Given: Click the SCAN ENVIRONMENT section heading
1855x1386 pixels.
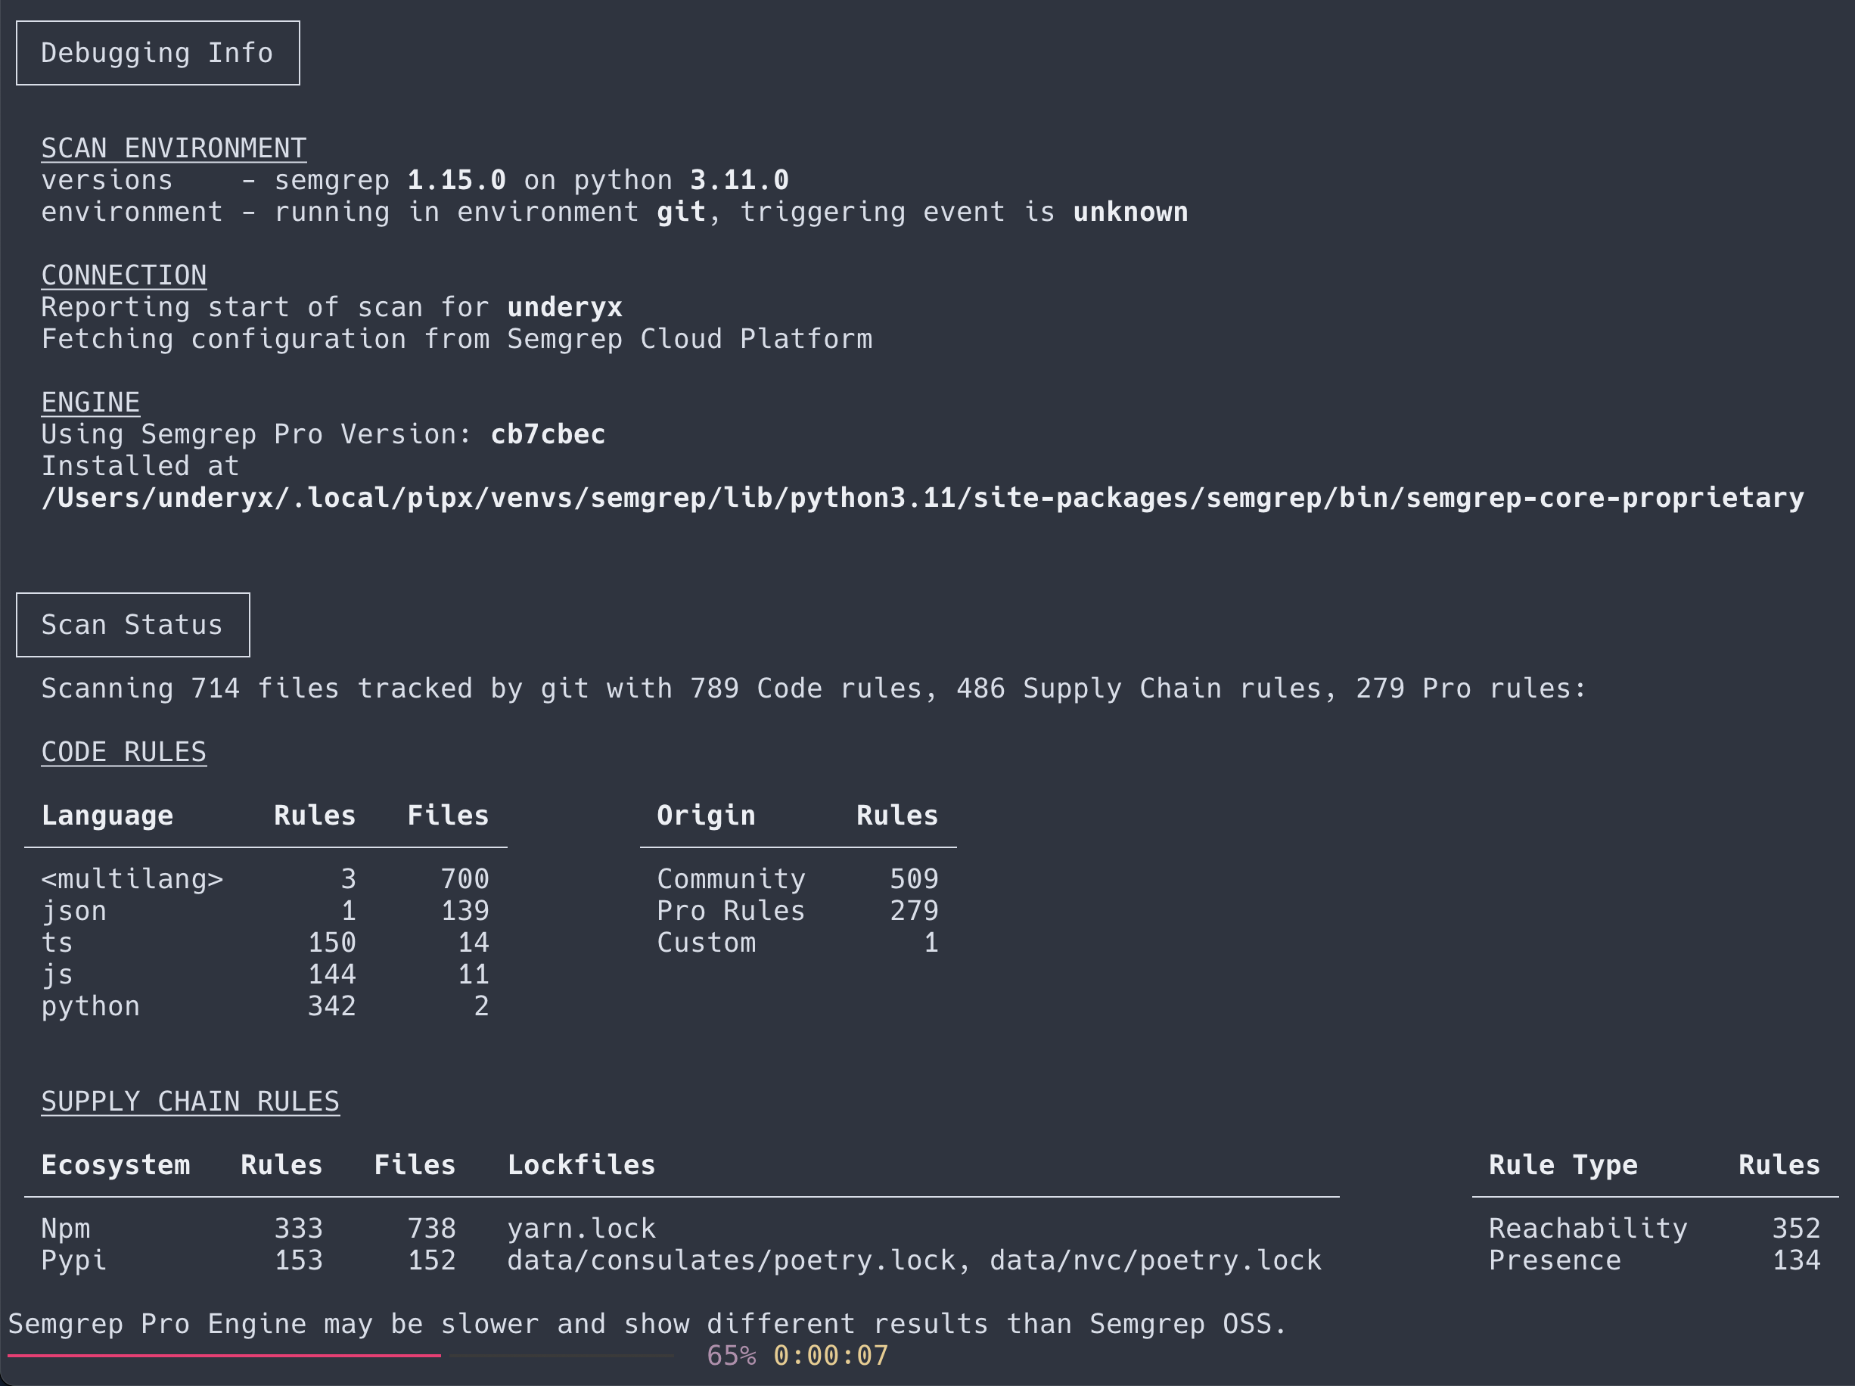Looking at the screenshot, I should click(172, 148).
